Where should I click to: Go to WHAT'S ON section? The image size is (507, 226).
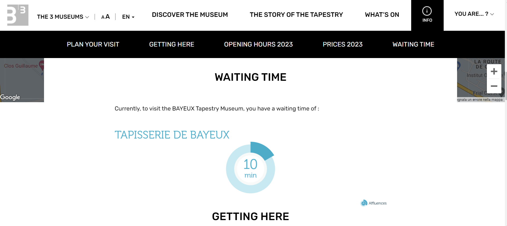(x=382, y=15)
